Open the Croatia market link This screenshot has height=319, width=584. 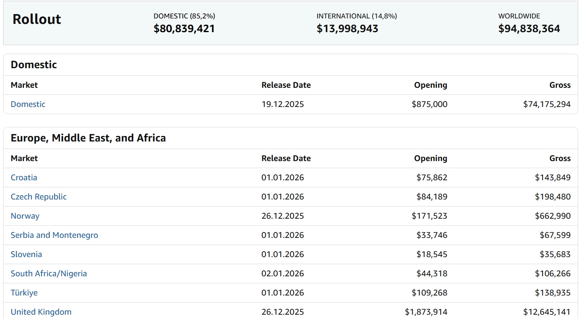click(x=24, y=178)
